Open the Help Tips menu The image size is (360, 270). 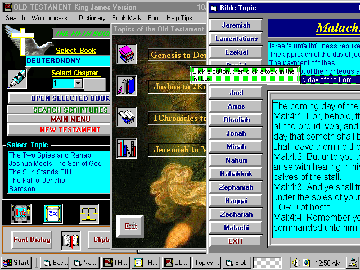tap(179, 18)
